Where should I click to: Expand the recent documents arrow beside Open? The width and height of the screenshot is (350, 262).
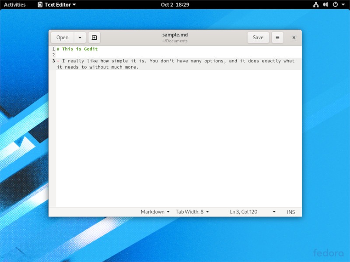(80, 38)
